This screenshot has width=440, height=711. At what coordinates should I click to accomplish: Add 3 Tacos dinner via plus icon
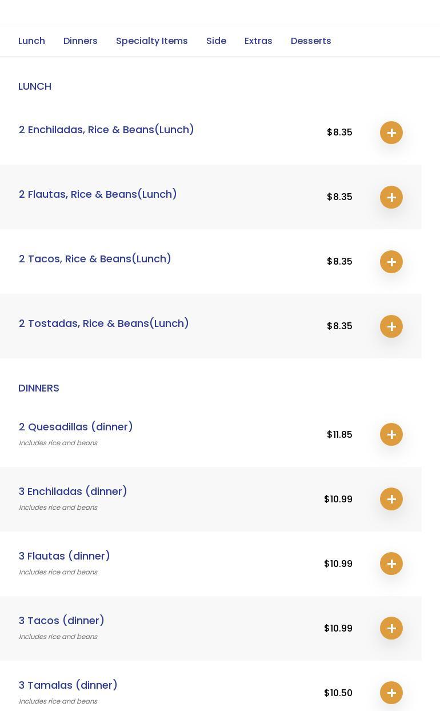(391, 628)
